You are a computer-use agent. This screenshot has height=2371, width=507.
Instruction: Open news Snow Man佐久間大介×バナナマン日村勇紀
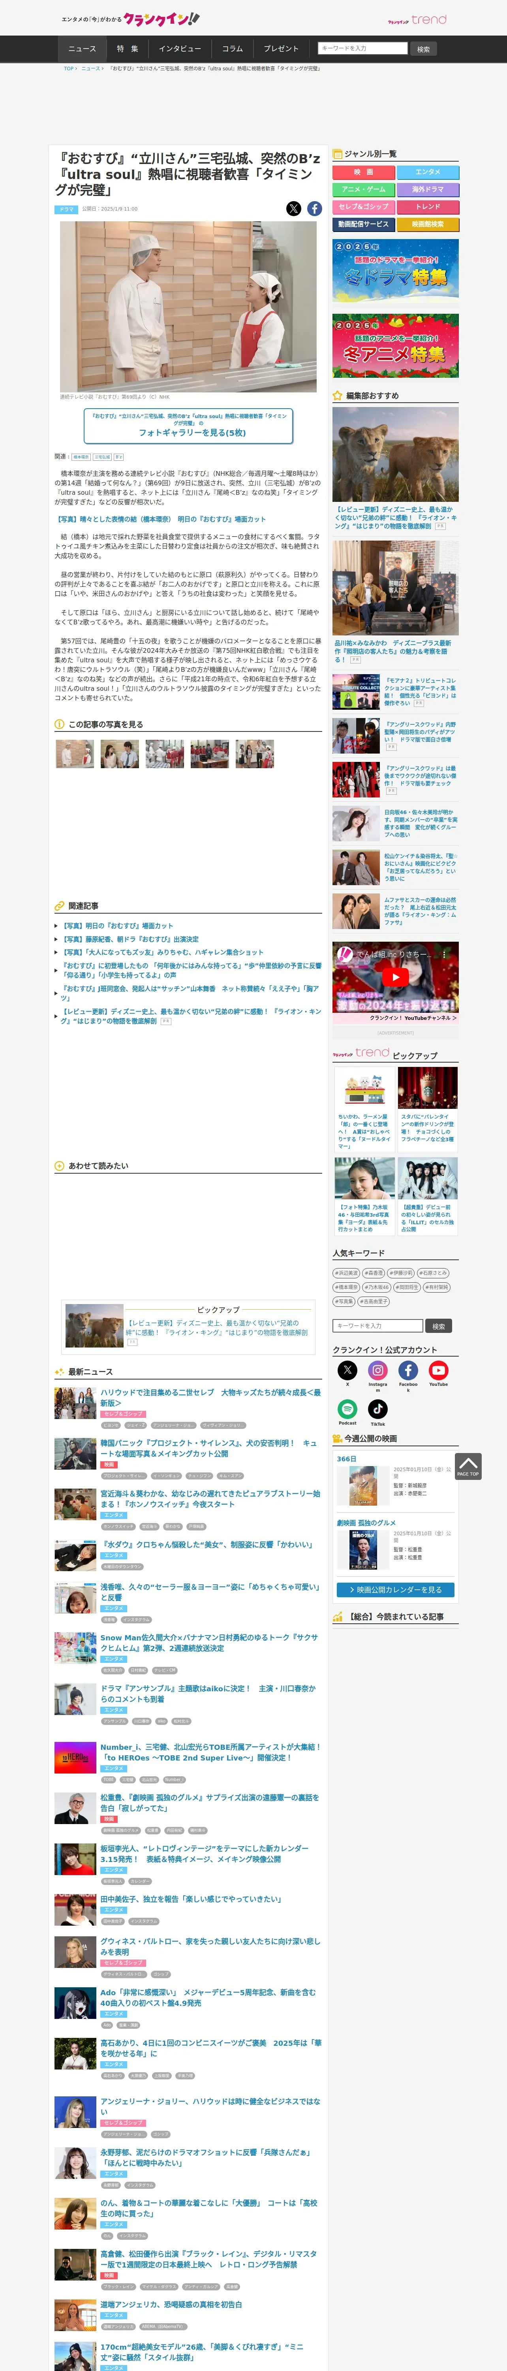(209, 1643)
